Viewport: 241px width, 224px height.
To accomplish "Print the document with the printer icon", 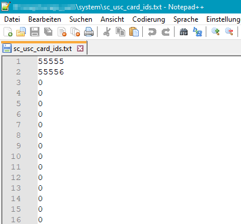I will tap(89, 32).
